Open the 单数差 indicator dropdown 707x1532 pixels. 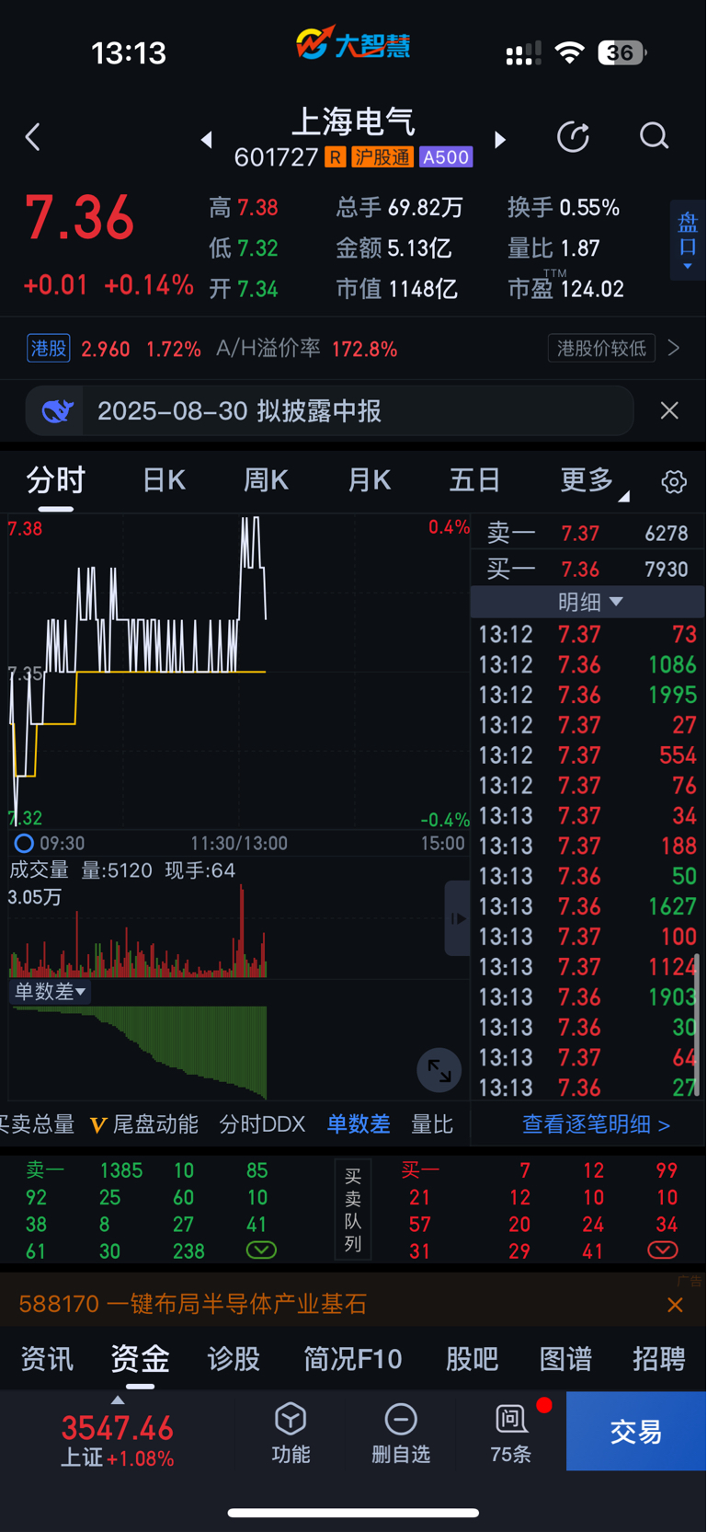point(51,991)
